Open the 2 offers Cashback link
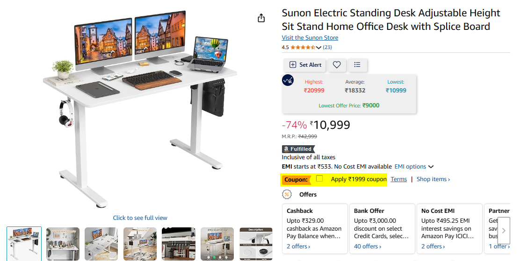 pyautogui.click(x=298, y=247)
